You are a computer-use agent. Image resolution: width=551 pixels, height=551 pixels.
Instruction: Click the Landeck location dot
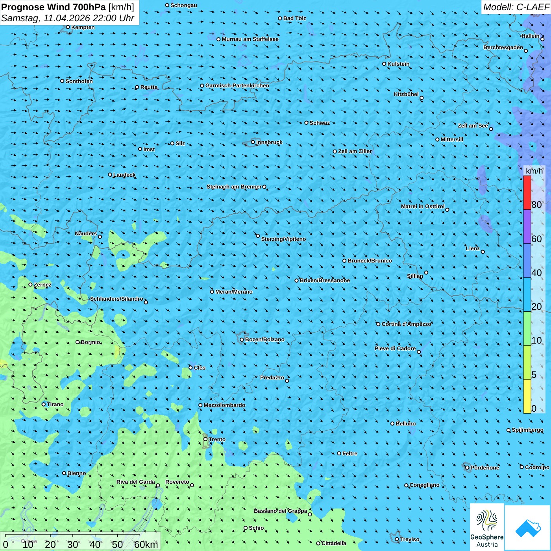[110, 175]
